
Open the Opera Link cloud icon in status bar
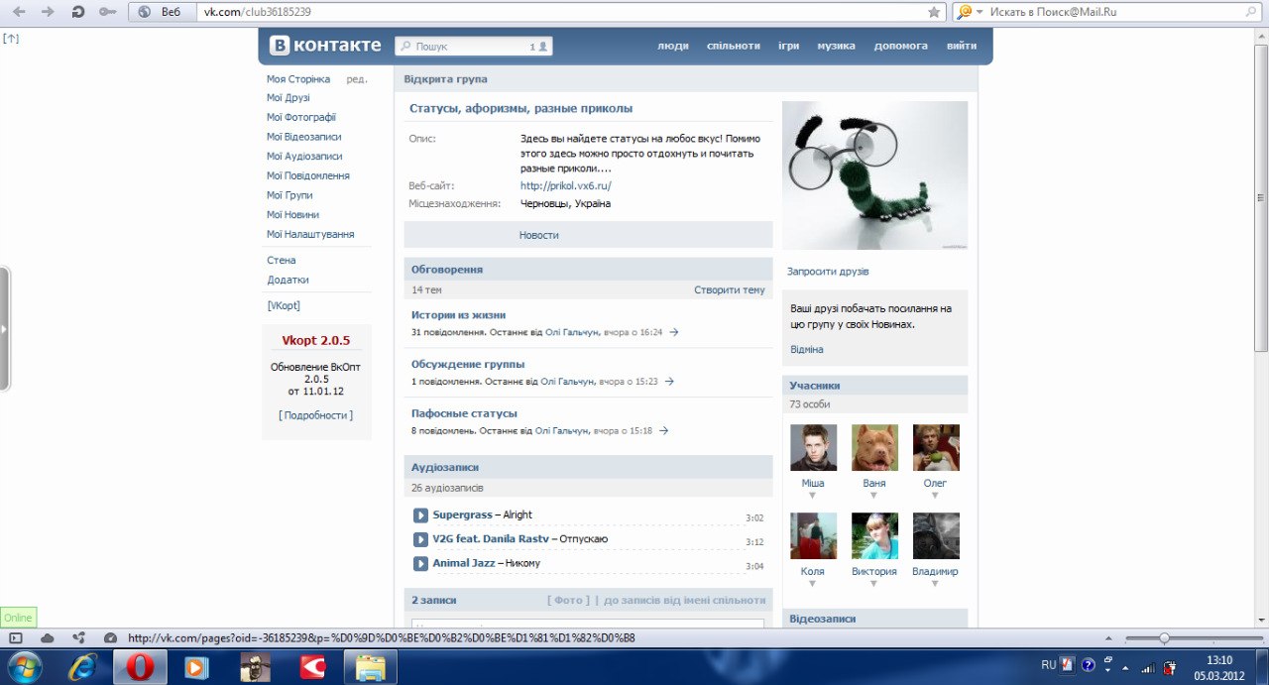pyautogui.click(x=48, y=638)
